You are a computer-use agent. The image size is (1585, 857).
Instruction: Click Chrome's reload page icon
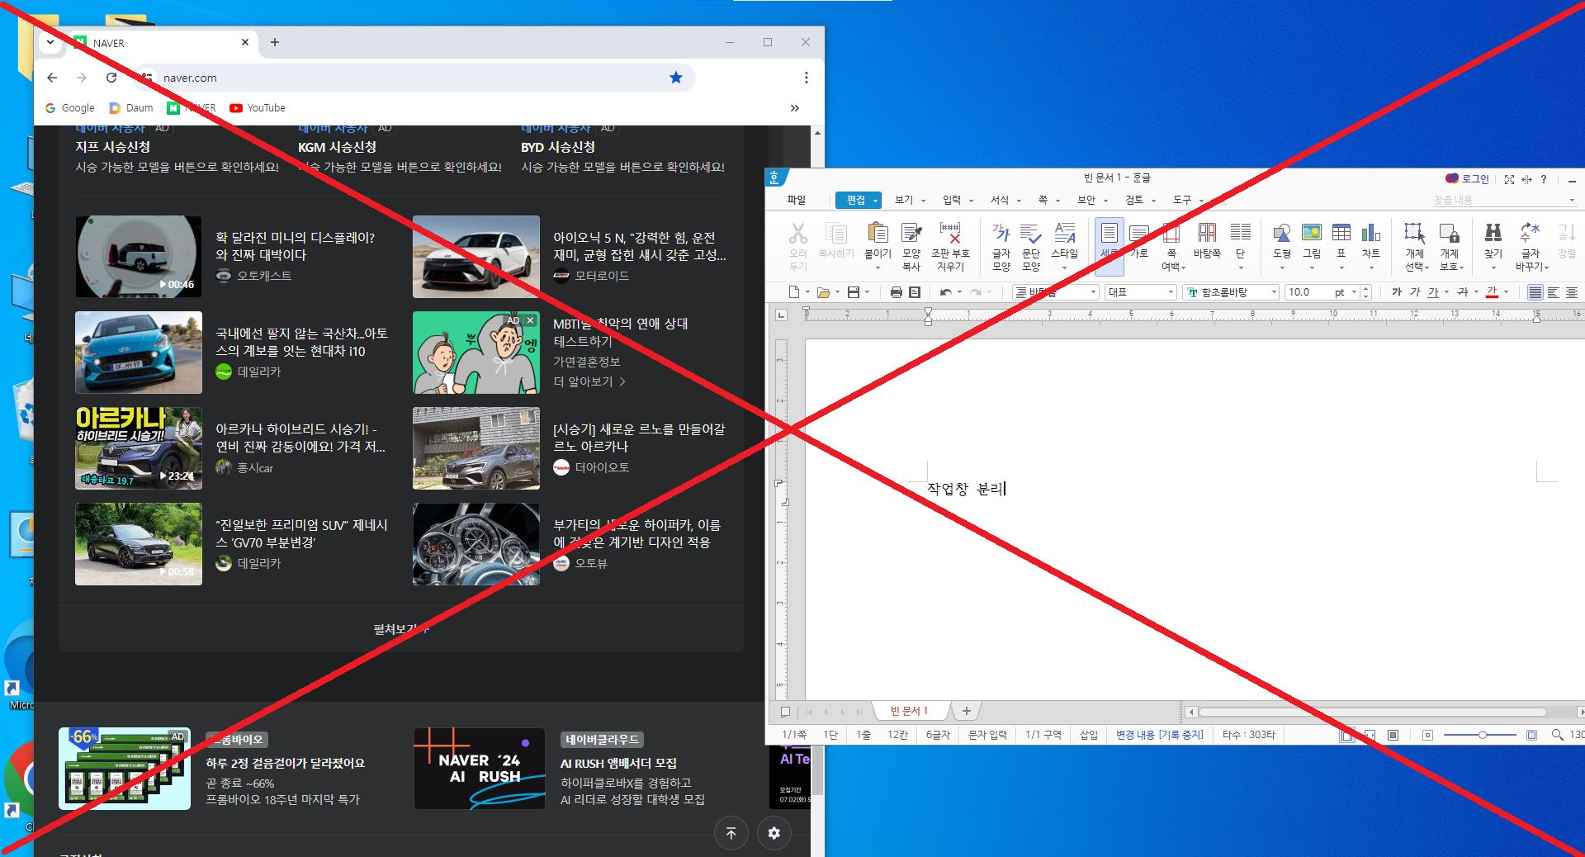(111, 78)
